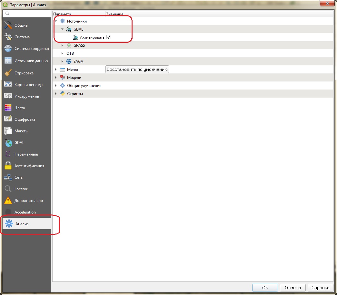Focus the settings search field
337x295 pixels.
(27, 14)
